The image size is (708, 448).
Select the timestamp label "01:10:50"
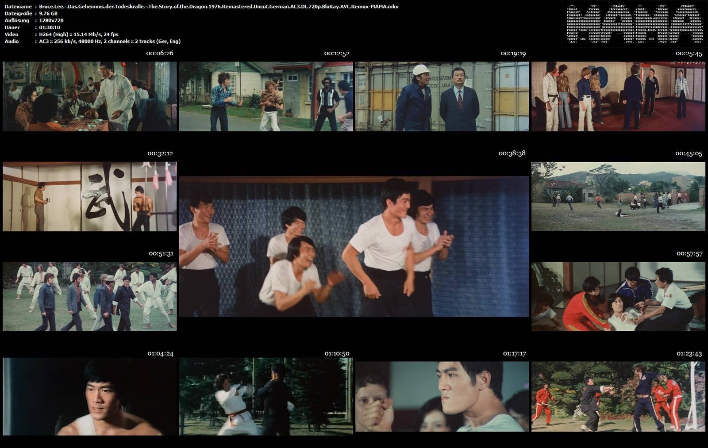click(337, 353)
